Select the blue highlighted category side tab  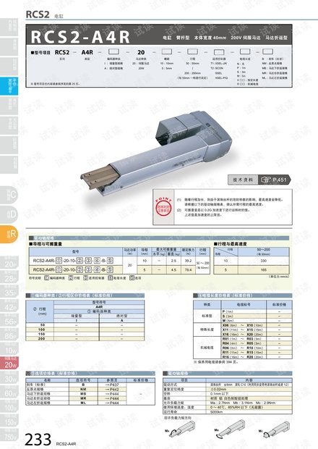[9, 86]
